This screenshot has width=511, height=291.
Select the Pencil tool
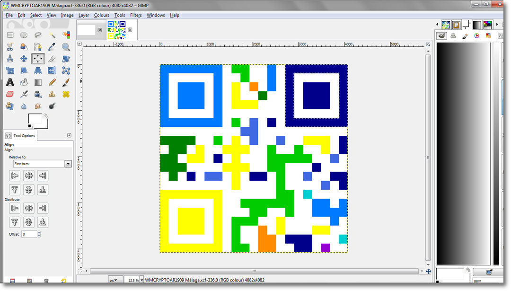[x=52, y=82]
